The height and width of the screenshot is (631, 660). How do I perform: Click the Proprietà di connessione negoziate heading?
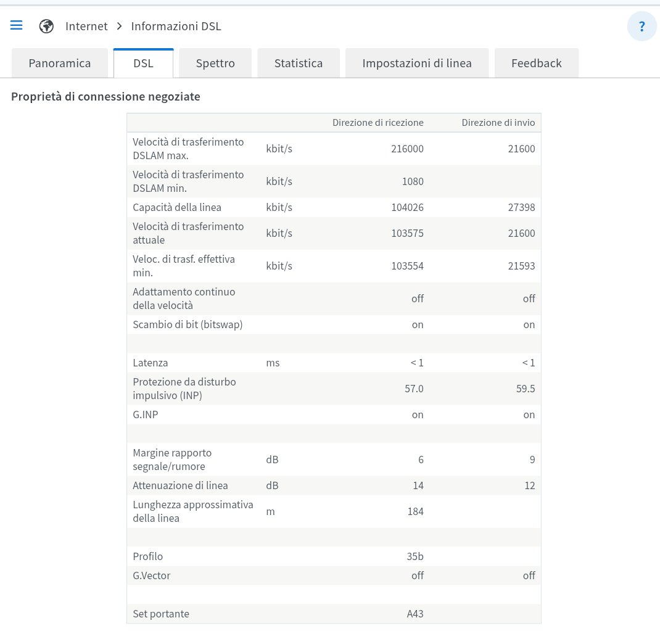pos(105,97)
